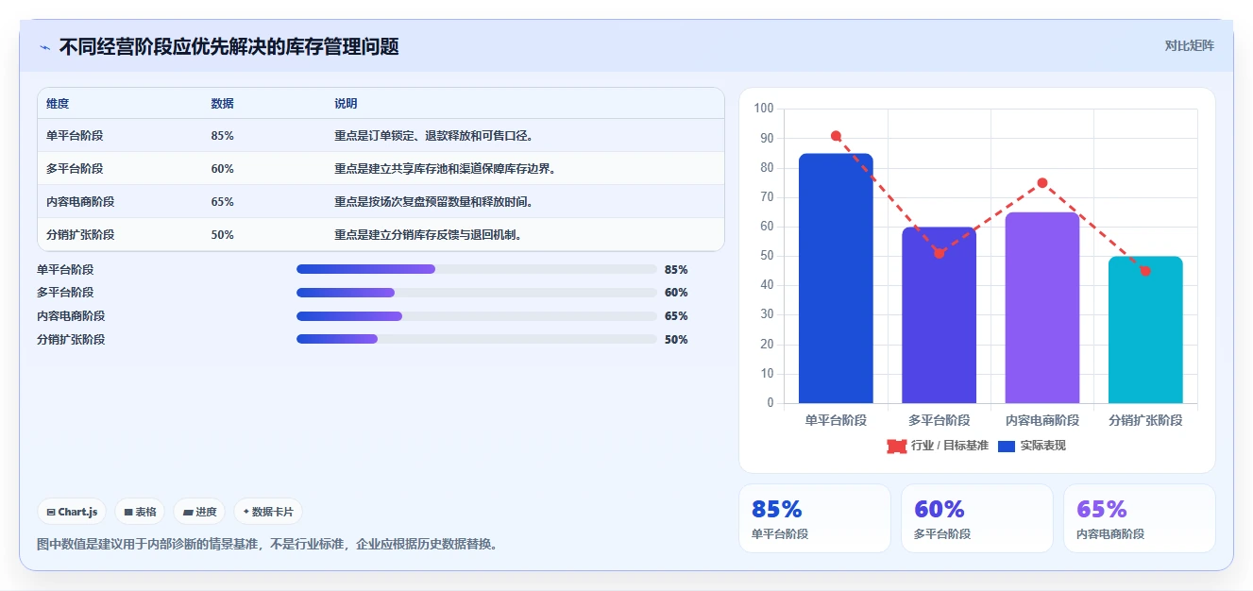Open the 60% 多平台阶段 data card
The width and height of the screenshot is (1253, 591).
pyautogui.click(x=976, y=518)
